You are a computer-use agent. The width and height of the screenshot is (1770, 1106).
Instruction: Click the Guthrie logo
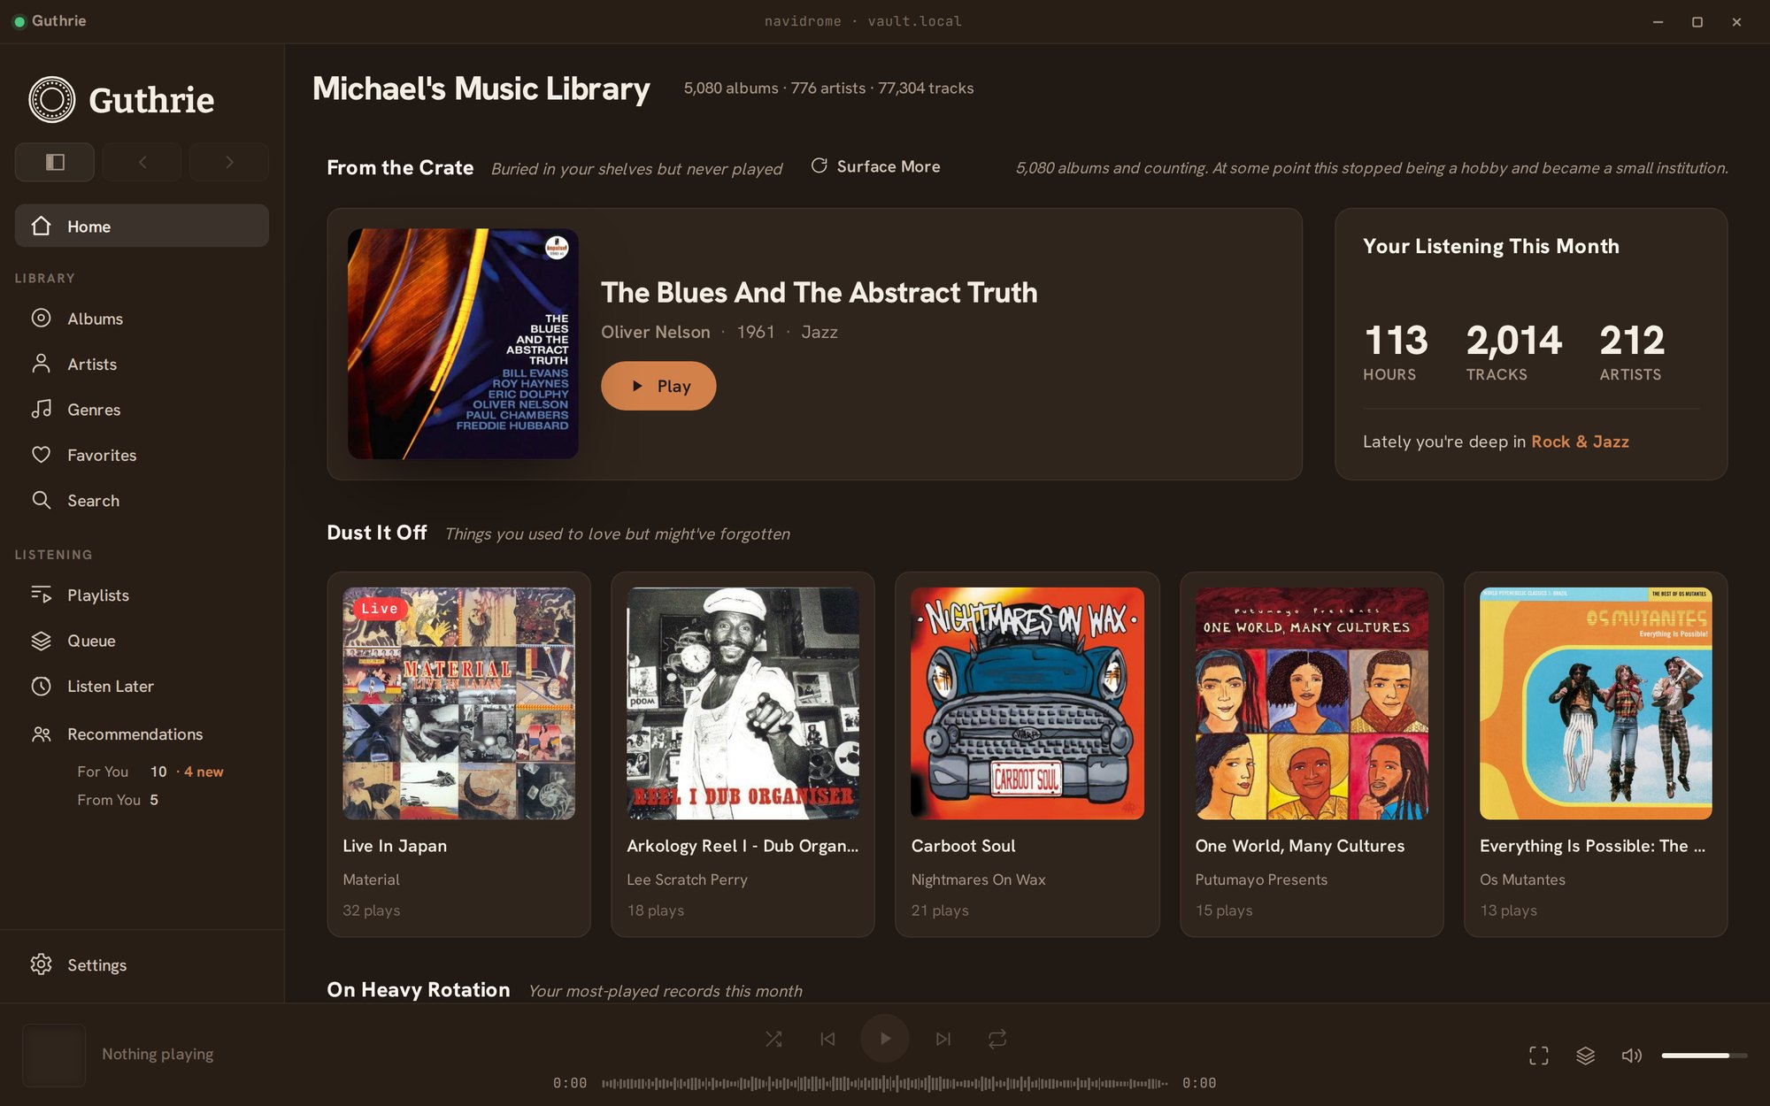[121, 99]
